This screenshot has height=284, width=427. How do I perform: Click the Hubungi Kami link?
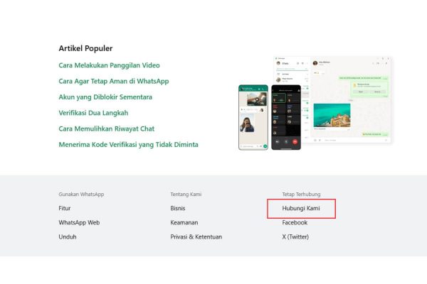301,208
